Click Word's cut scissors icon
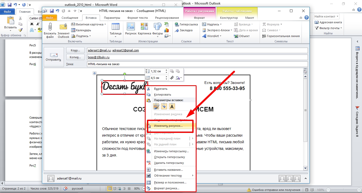This screenshot has height=193, width=362. (20, 19)
